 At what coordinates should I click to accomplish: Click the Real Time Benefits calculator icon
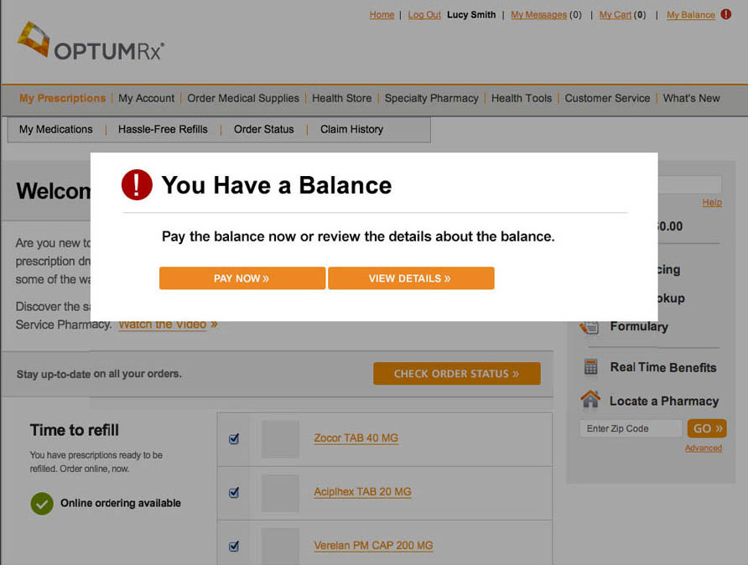click(x=591, y=367)
